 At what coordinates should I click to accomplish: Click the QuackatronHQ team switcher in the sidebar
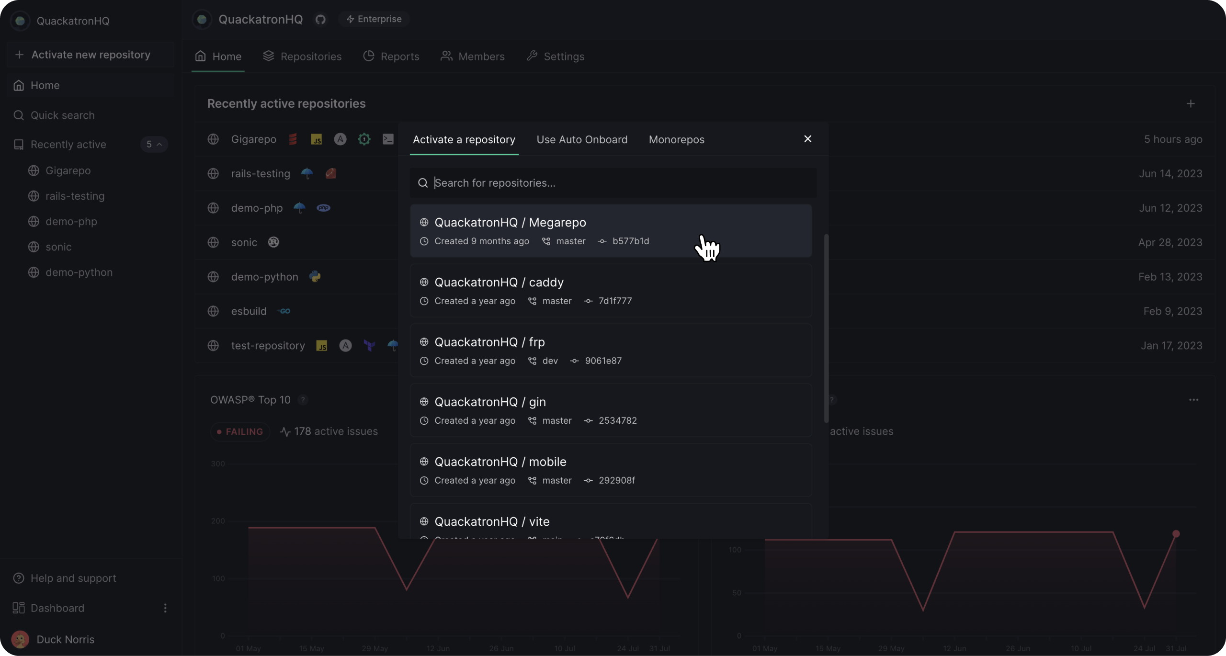tap(73, 21)
